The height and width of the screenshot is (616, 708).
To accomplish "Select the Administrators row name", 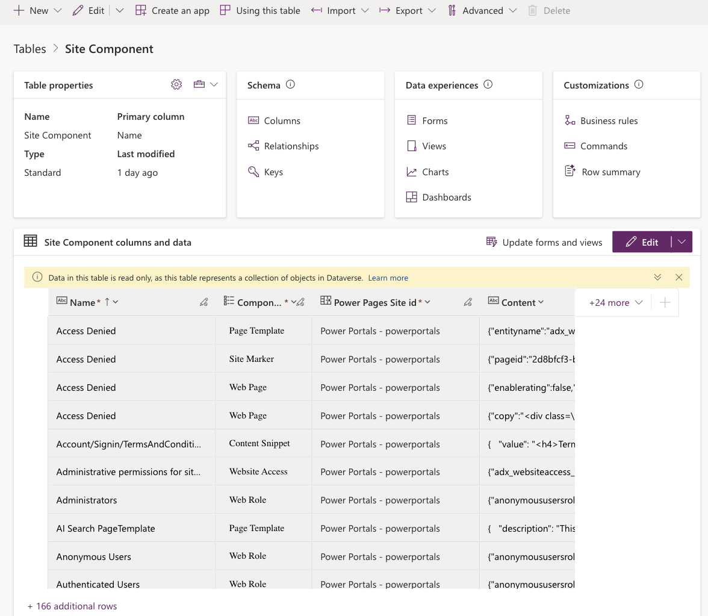I will [x=87, y=500].
